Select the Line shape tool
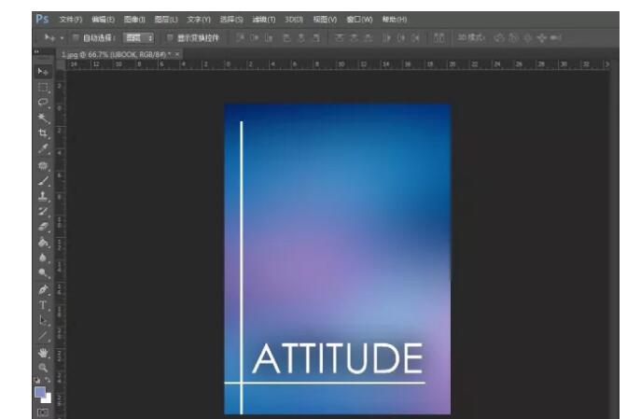Screen dimensions: 627x419 coord(43,336)
